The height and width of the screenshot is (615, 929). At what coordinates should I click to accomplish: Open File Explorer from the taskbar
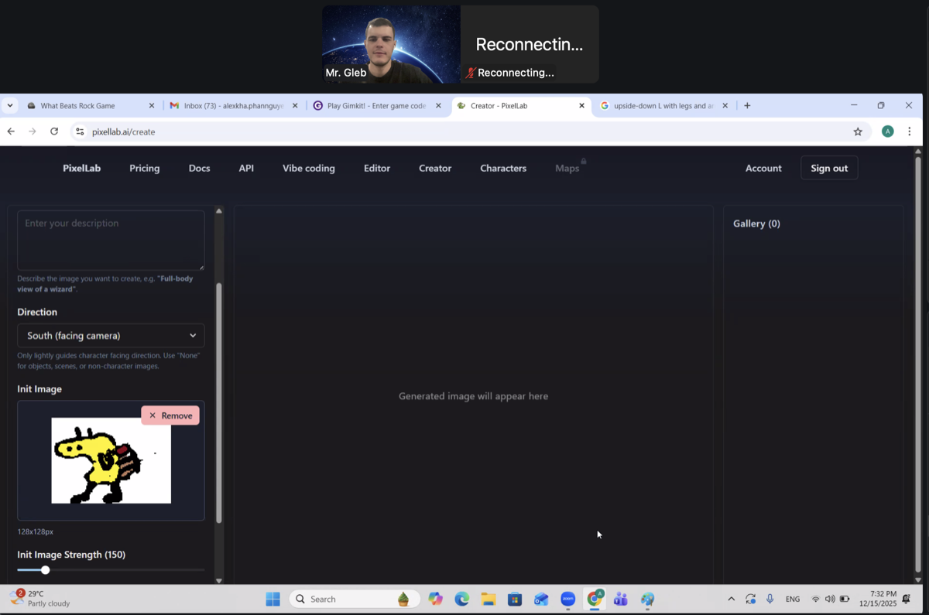488,599
